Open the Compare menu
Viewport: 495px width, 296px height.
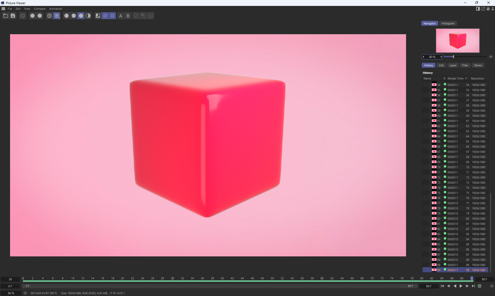click(x=39, y=9)
